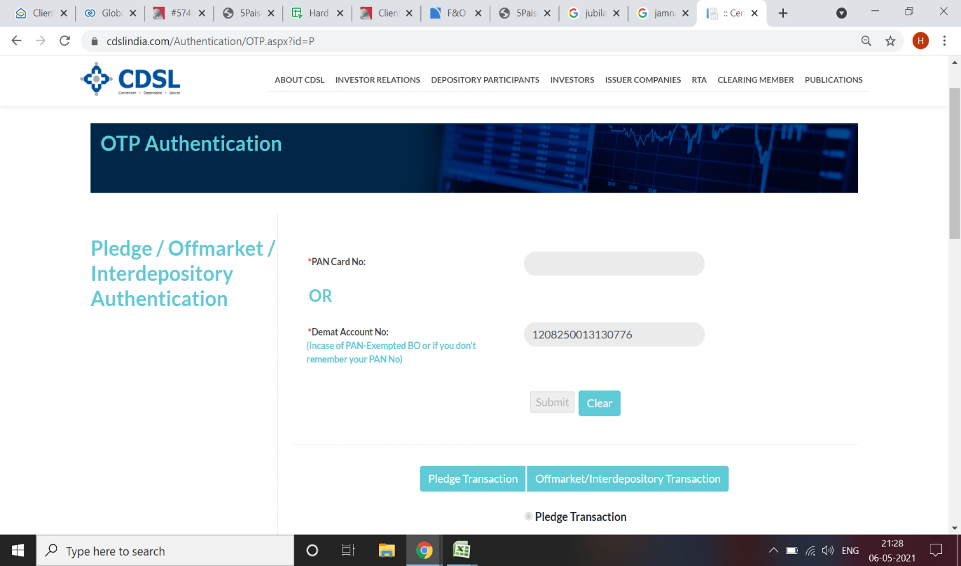
Task: Click the Submit button
Action: pos(552,402)
